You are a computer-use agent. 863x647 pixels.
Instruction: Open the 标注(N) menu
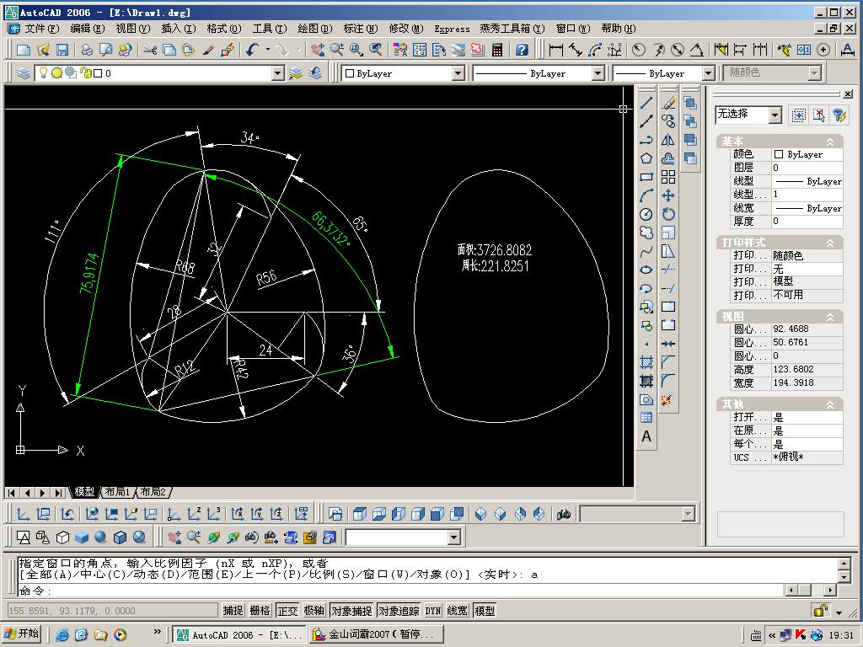(x=361, y=28)
